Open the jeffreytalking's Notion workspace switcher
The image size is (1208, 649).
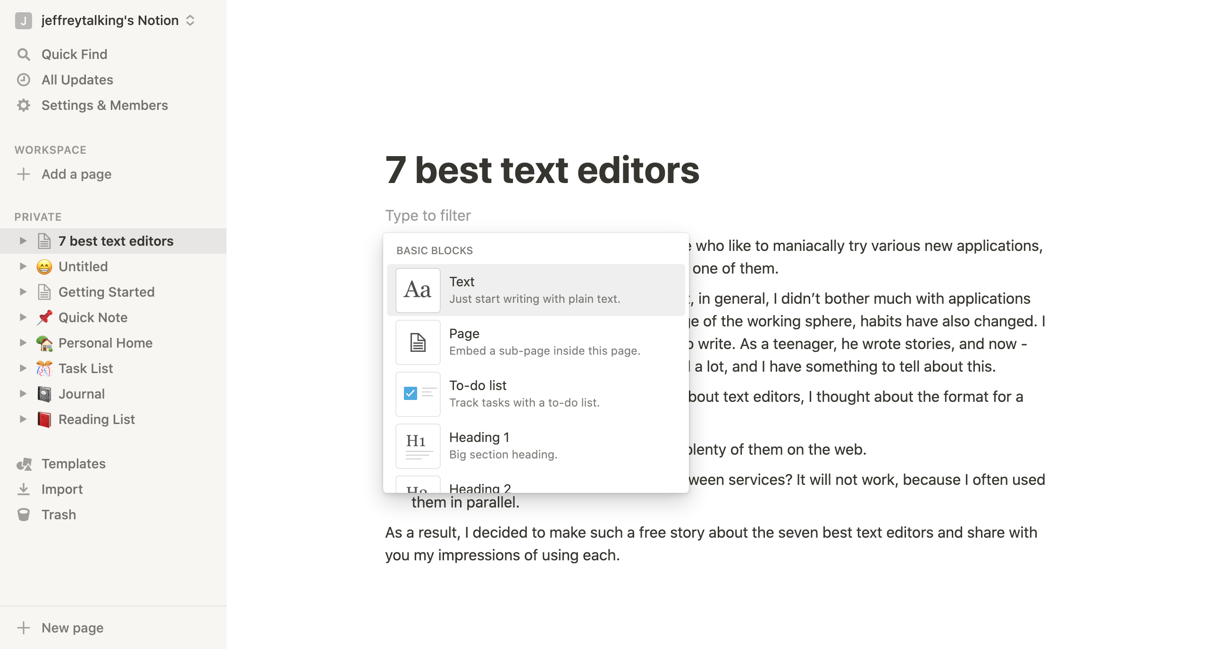click(109, 20)
